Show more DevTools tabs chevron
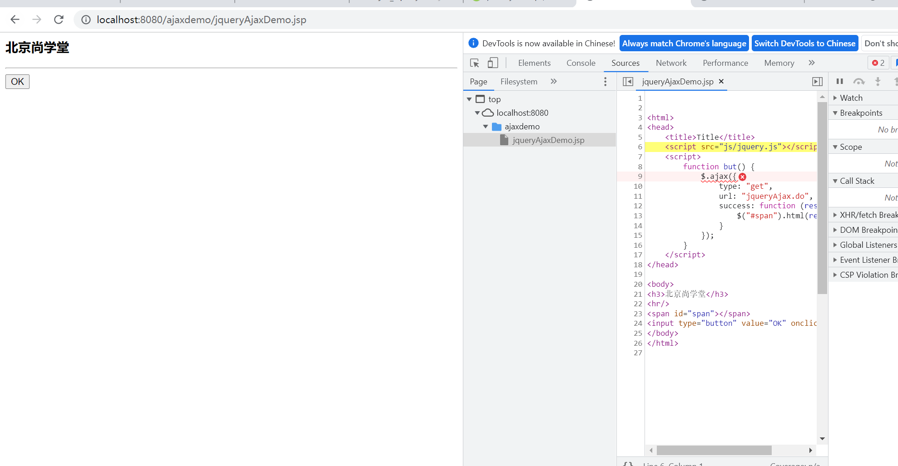The width and height of the screenshot is (898, 466). point(812,63)
